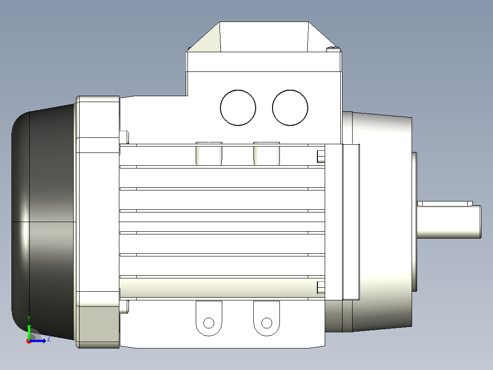Viewport: 493px width, 370px height.
Task: Pick the left circular cable entry on terminal box
Action: [x=238, y=108]
